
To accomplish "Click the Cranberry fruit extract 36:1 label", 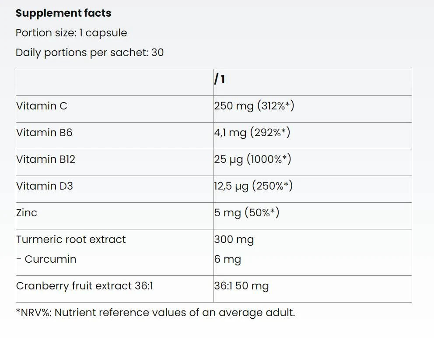I will tap(84, 286).
